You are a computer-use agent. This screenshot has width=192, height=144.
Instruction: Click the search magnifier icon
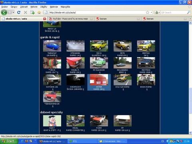[x=188, y=12]
